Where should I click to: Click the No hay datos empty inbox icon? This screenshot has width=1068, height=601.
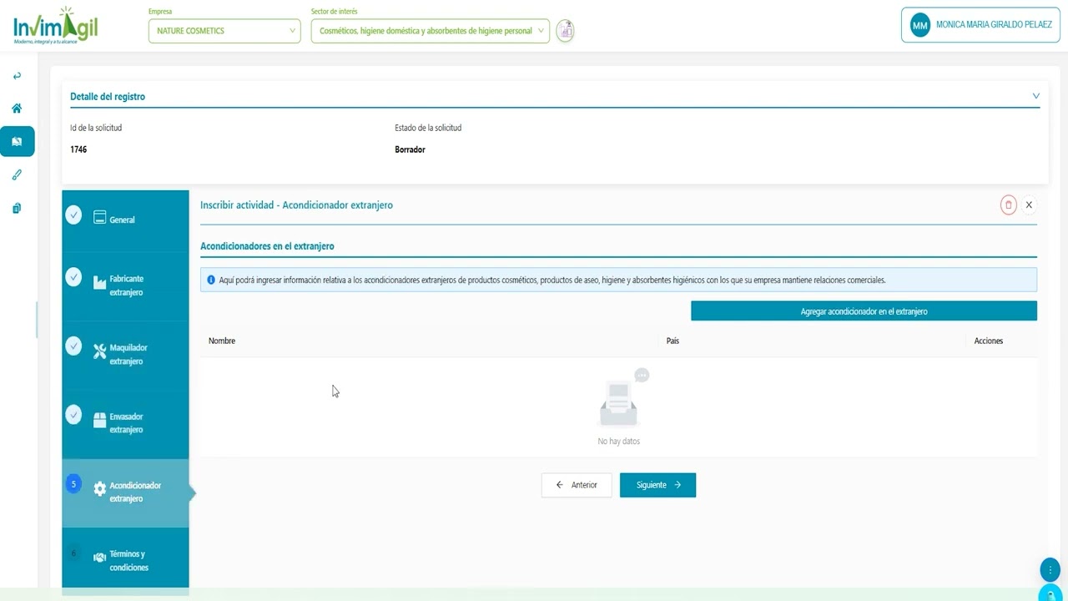(622, 398)
